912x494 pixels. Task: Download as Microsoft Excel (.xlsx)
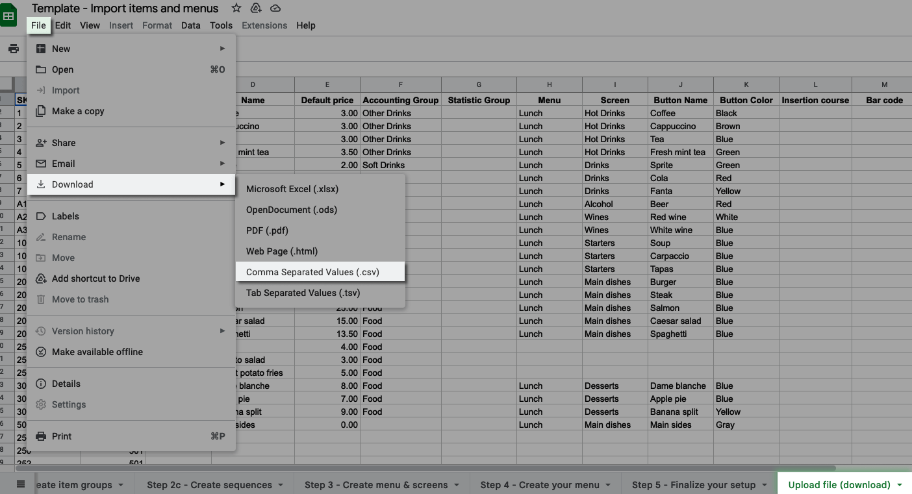tap(292, 189)
